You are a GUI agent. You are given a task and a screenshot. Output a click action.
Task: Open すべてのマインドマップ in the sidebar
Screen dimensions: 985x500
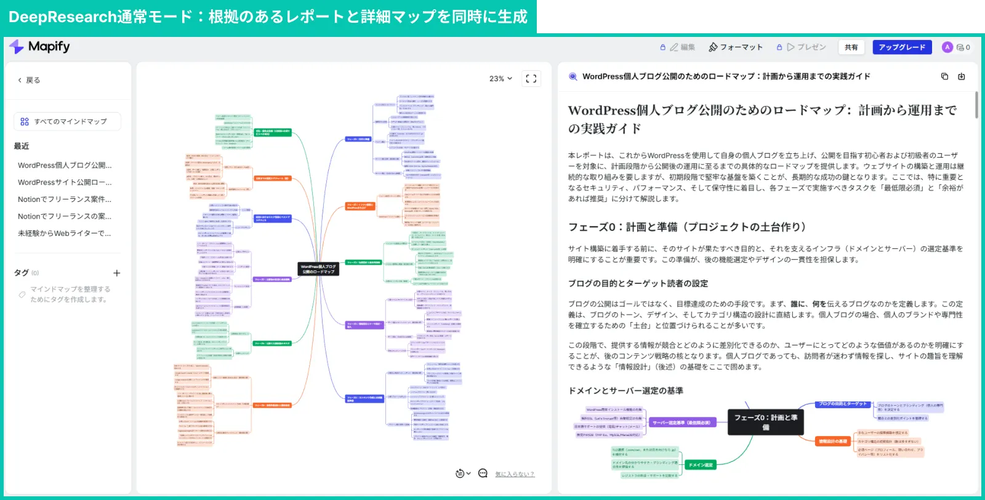tap(67, 121)
